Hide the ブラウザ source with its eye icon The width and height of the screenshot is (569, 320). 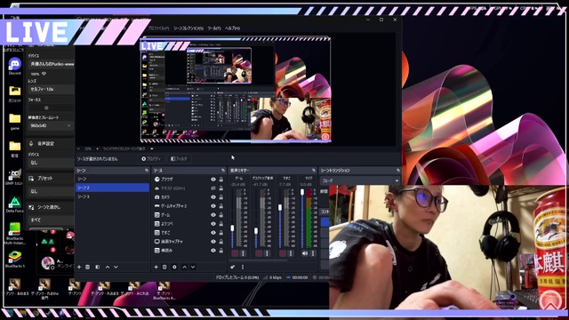[x=213, y=180]
